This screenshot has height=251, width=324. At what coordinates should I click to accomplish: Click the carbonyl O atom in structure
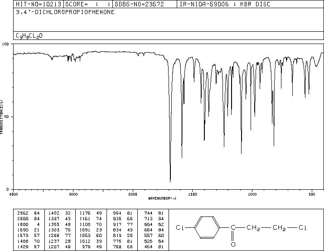[233, 244]
